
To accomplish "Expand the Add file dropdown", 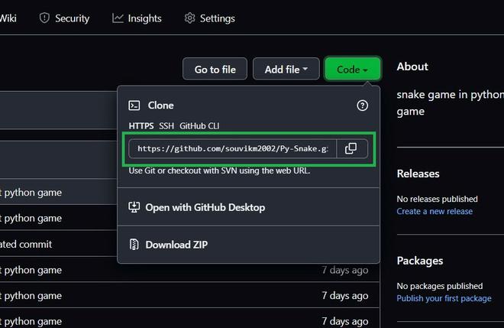I will [286, 69].
